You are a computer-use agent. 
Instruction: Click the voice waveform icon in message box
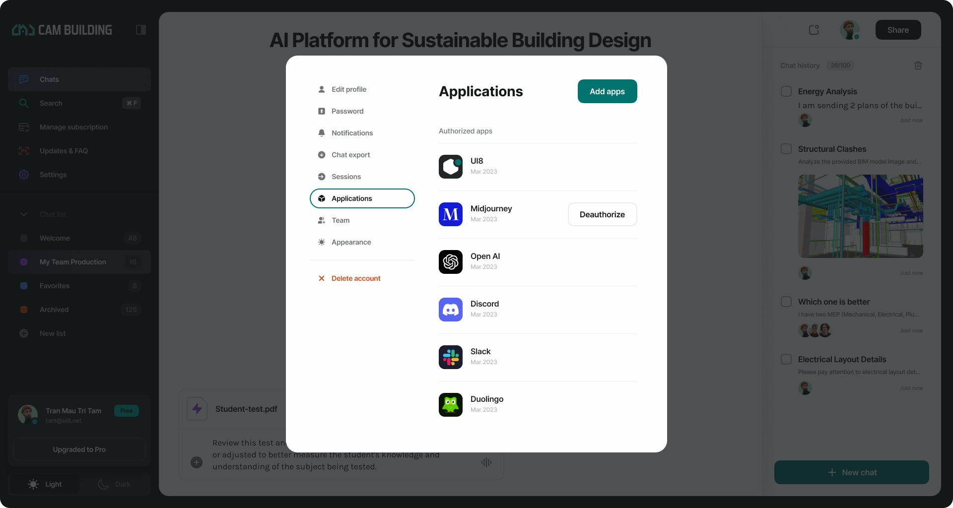pos(486,462)
